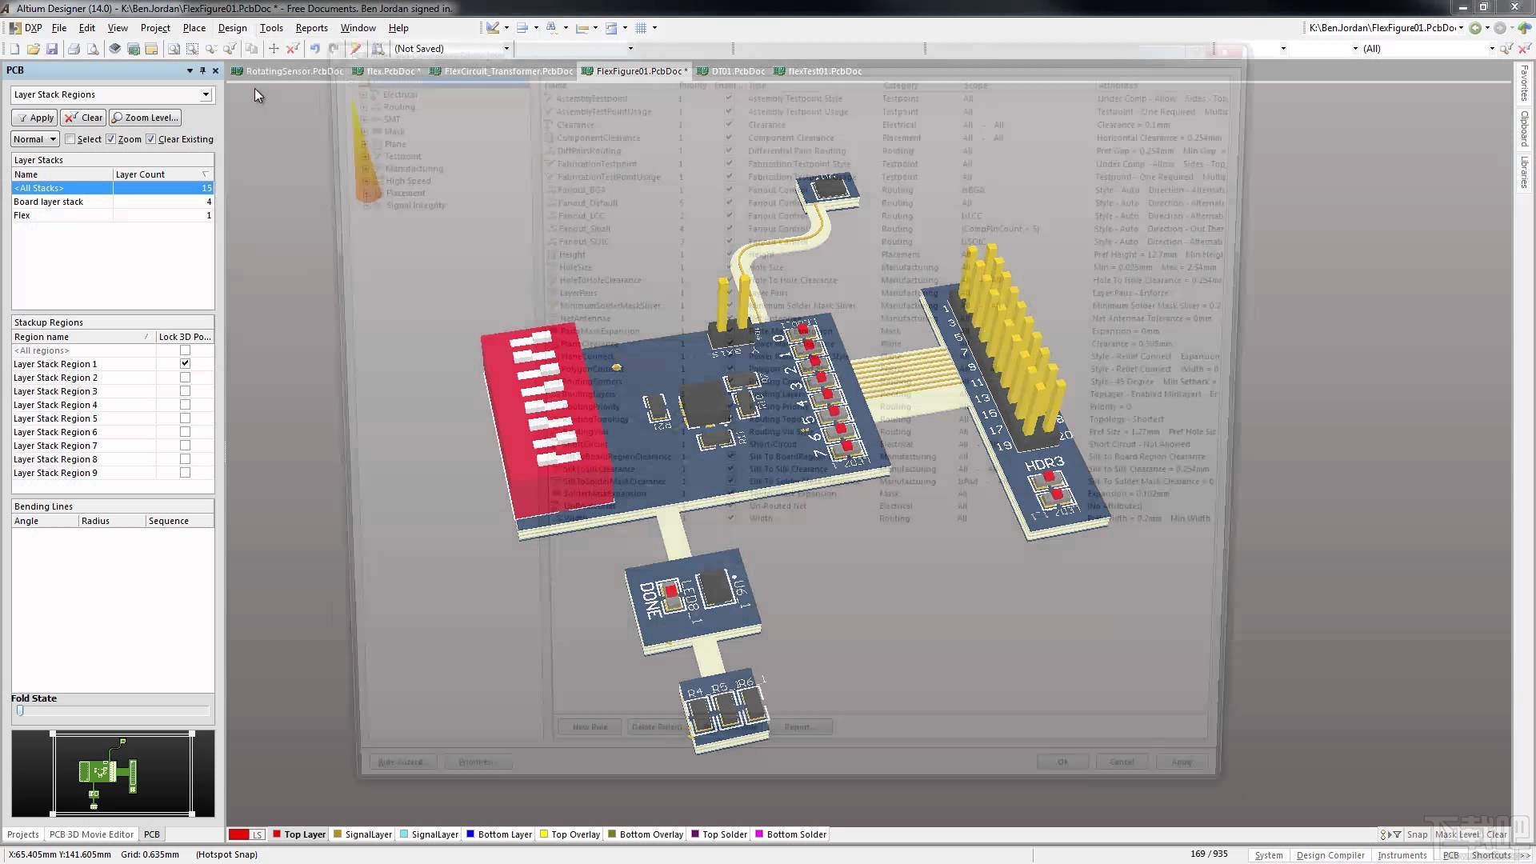This screenshot has width=1536, height=864.
Task: Enable checkbox for Layer Stack Region 2
Action: click(x=185, y=377)
